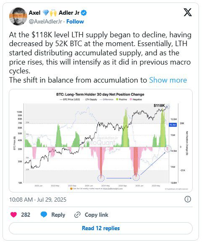Click the copy link chain icon
The width and height of the screenshot is (204, 244).
77,215
